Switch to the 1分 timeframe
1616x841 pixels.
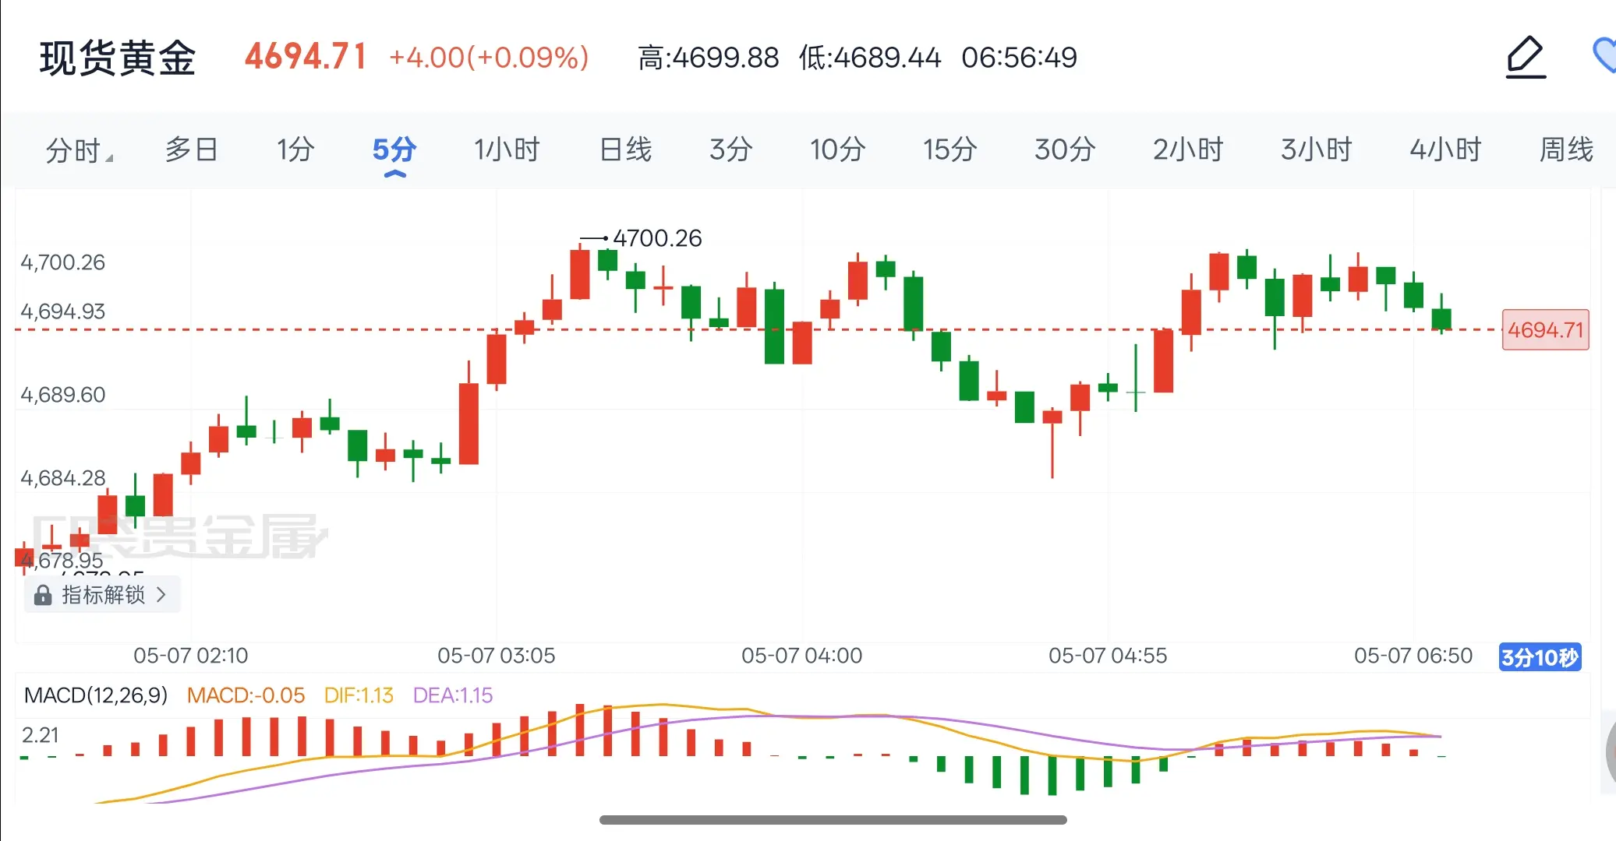point(295,149)
